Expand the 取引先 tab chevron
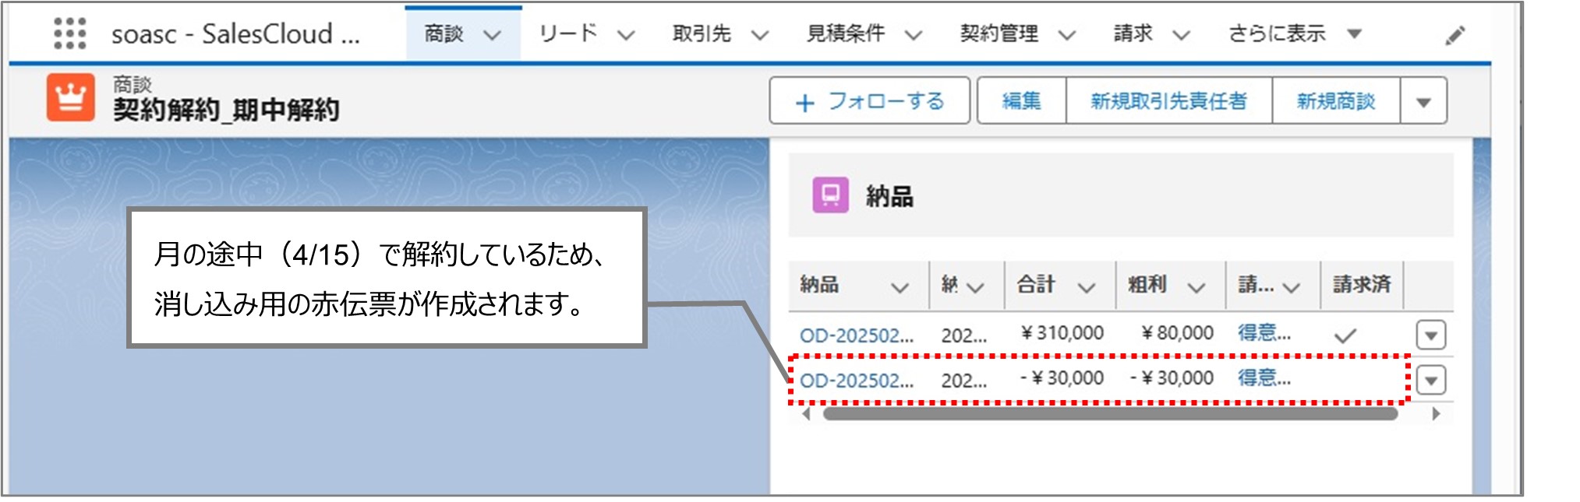This screenshot has width=1580, height=502. pyautogui.click(x=760, y=35)
